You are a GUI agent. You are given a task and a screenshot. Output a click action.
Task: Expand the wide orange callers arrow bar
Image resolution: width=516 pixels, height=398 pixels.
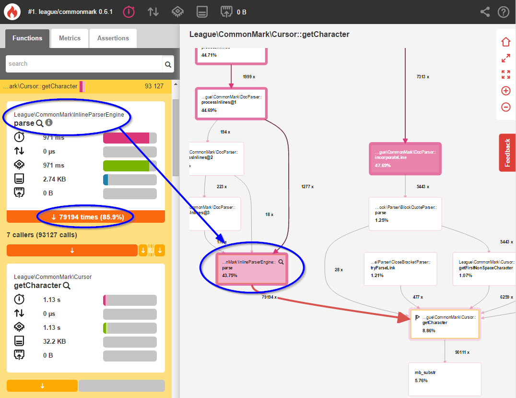point(72,251)
